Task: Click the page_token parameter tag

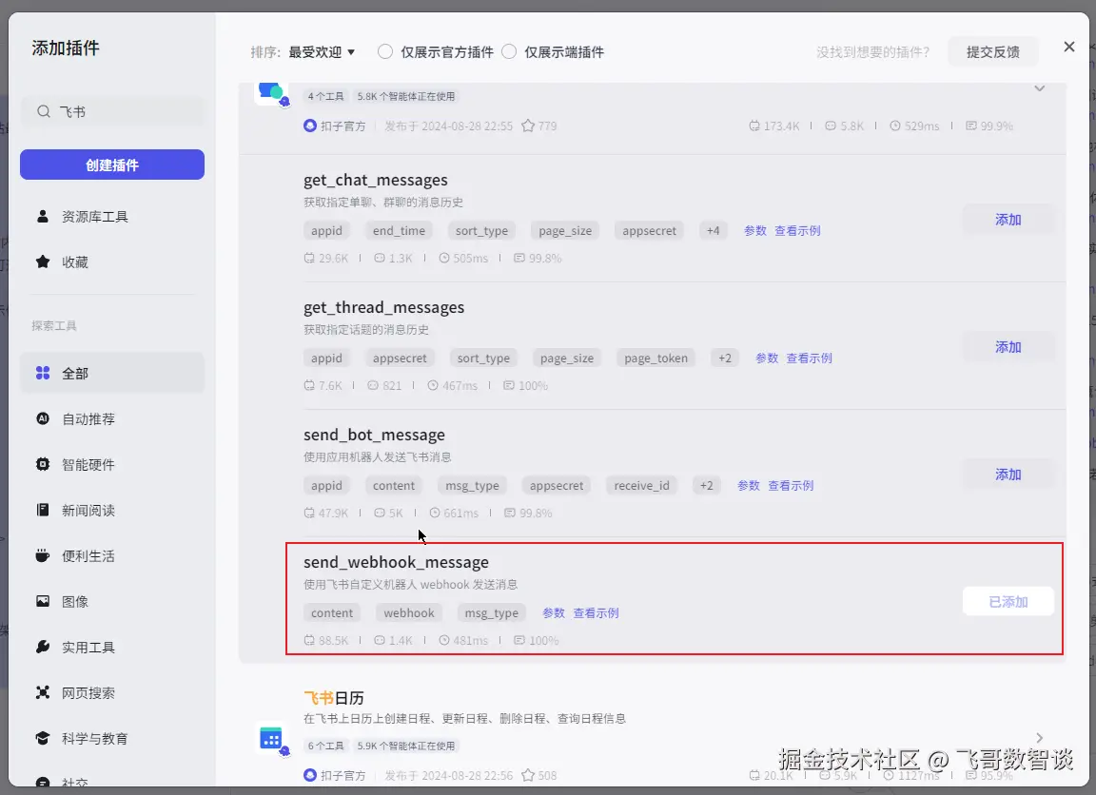Action: pos(656,359)
